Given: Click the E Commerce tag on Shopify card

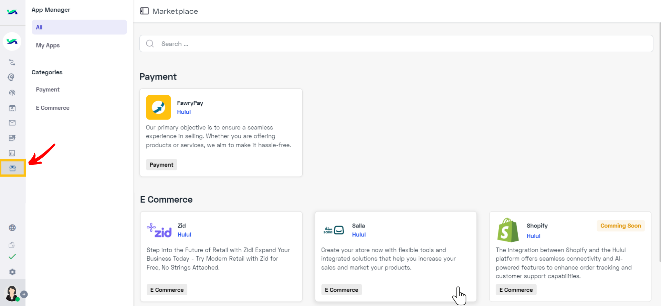Looking at the screenshot, I should pyautogui.click(x=516, y=290).
